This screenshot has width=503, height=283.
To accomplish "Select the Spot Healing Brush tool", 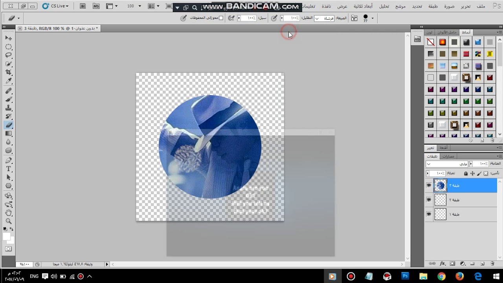I will click(x=9, y=91).
